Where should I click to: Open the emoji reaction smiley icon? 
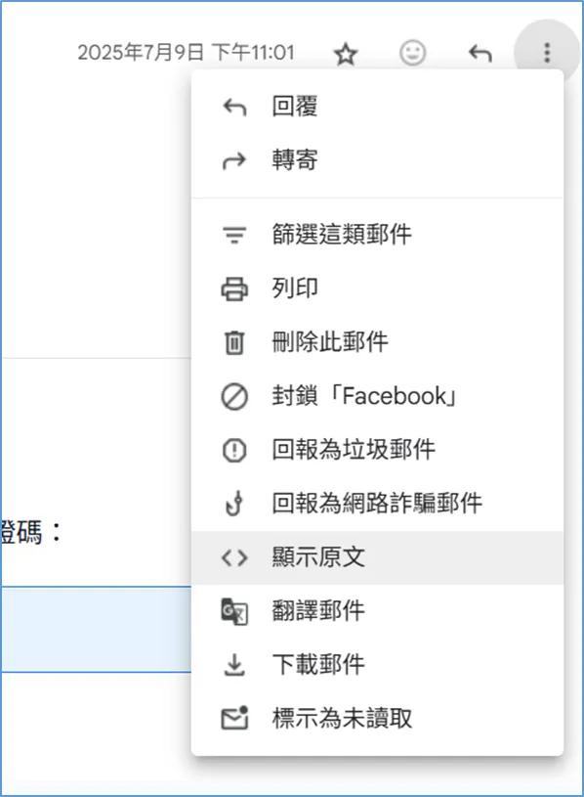coord(413,54)
